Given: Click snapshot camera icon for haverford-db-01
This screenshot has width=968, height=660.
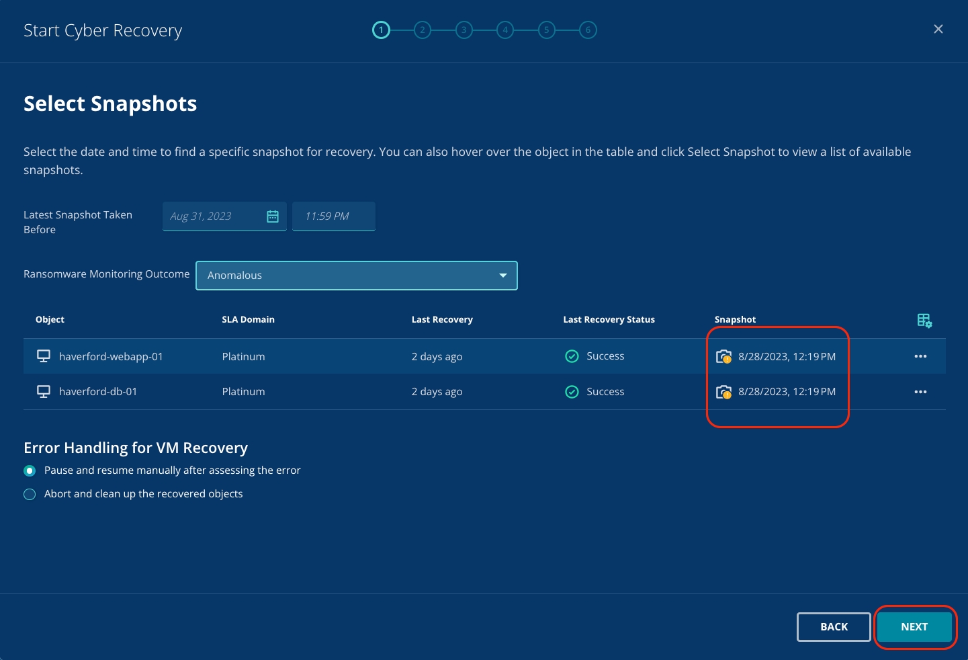Looking at the screenshot, I should click(x=723, y=392).
